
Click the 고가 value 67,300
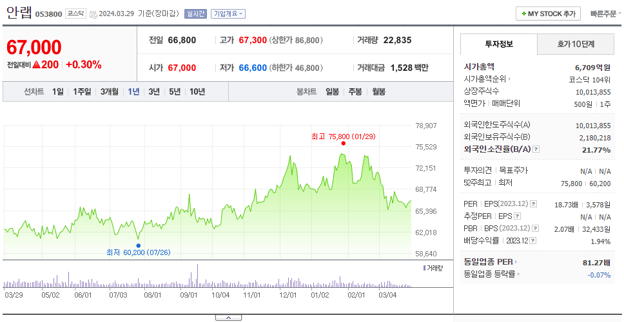pos(253,40)
